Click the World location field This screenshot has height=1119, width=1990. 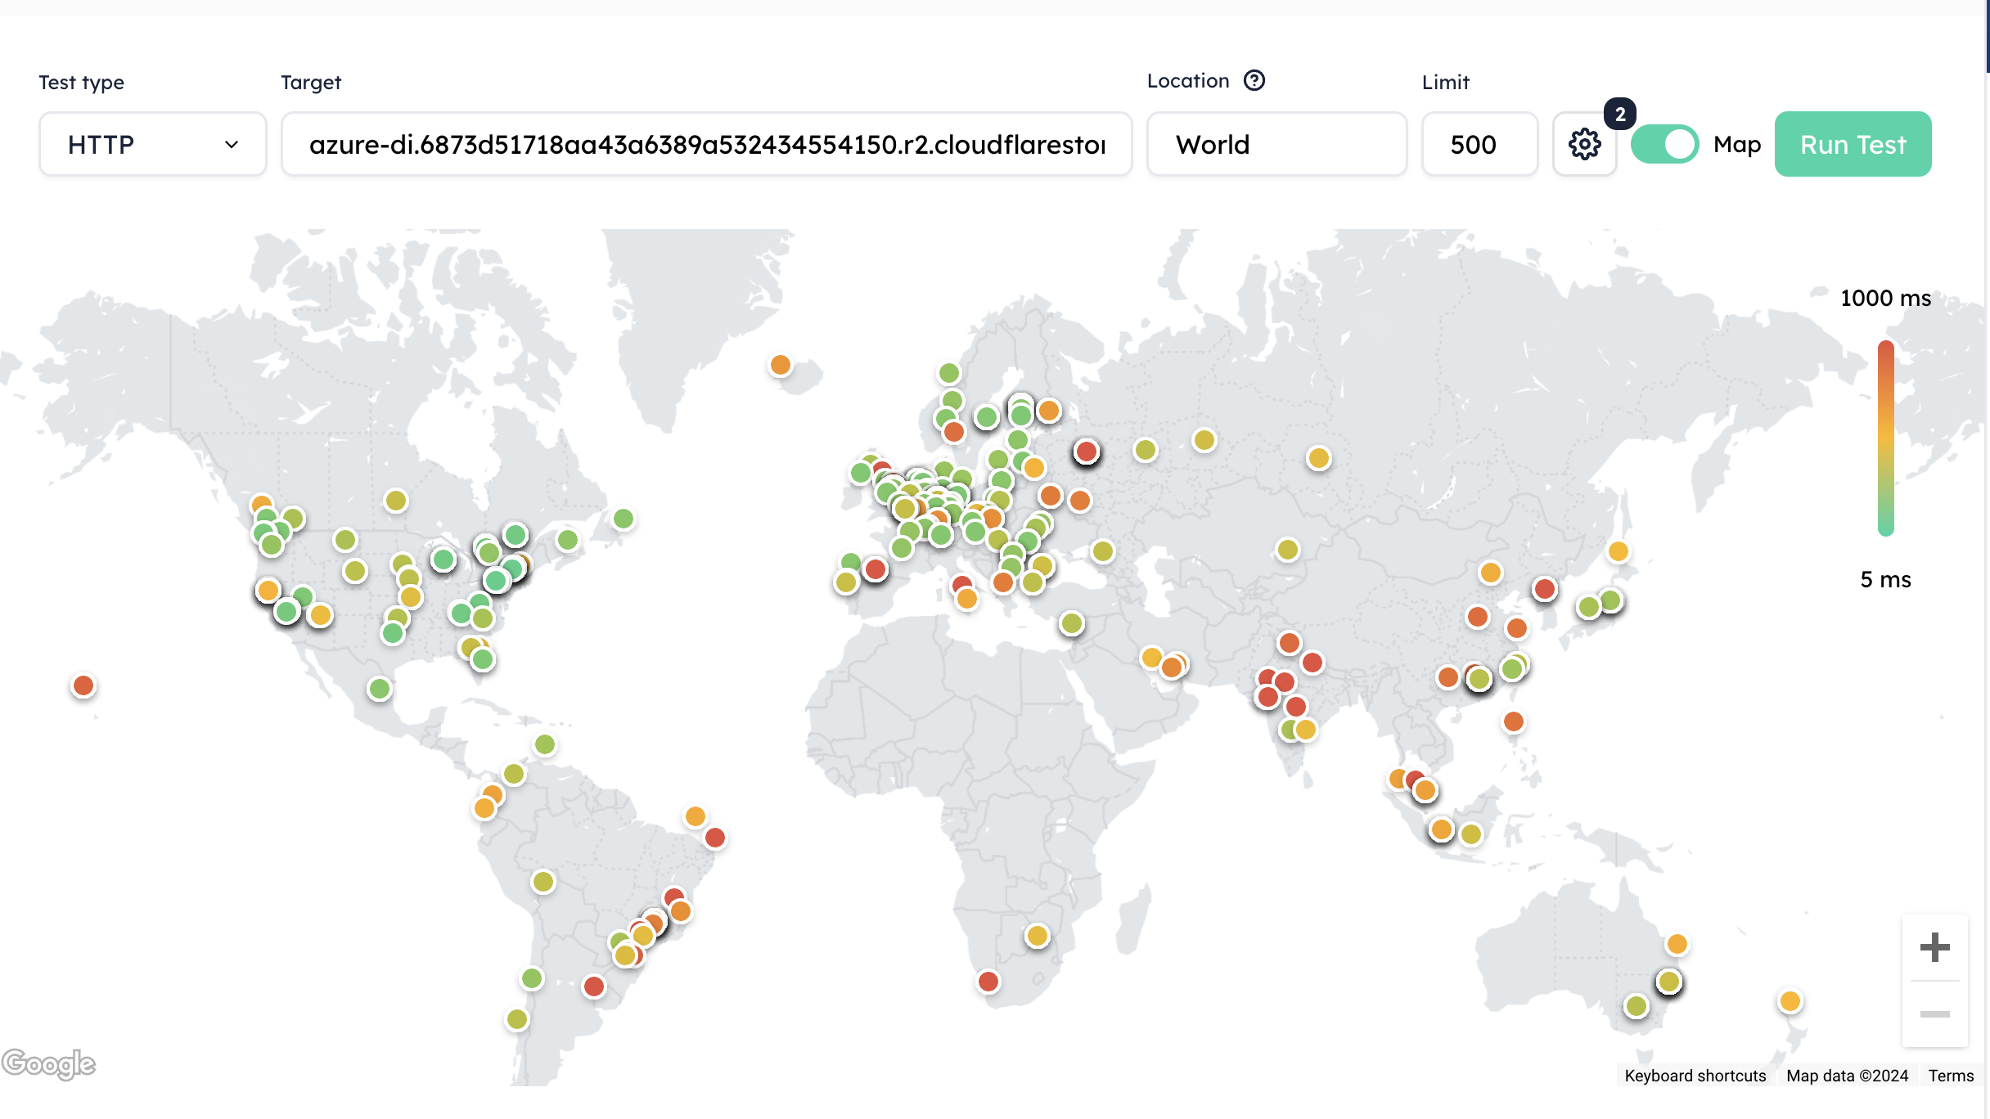click(1276, 145)
